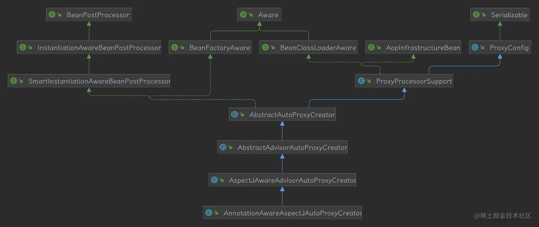
Task: Click the class icon of AspectJAwareAdvisorAutoProxyCreator
Action: coord(214,180)
